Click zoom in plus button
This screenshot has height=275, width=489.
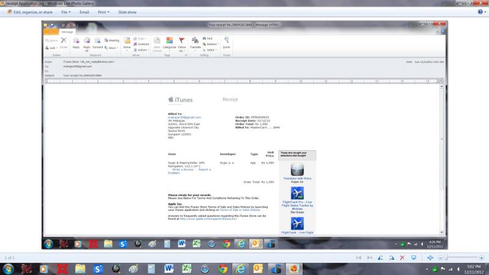click(482, 257)
